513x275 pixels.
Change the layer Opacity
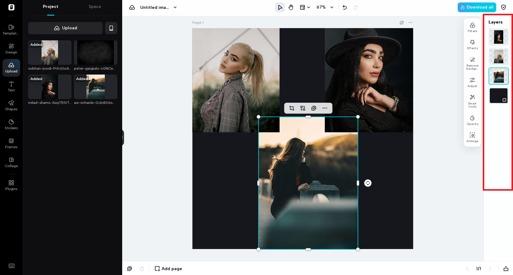point(472,120)
